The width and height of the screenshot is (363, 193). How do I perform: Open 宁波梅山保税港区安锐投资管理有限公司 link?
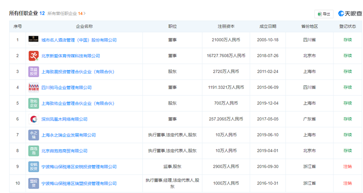click(79, 167)
